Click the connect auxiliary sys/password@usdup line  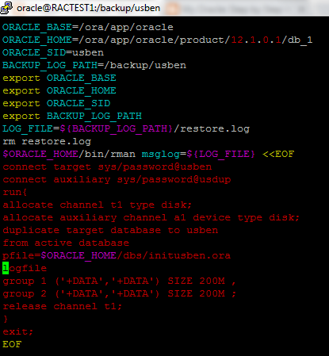[117, 179]
